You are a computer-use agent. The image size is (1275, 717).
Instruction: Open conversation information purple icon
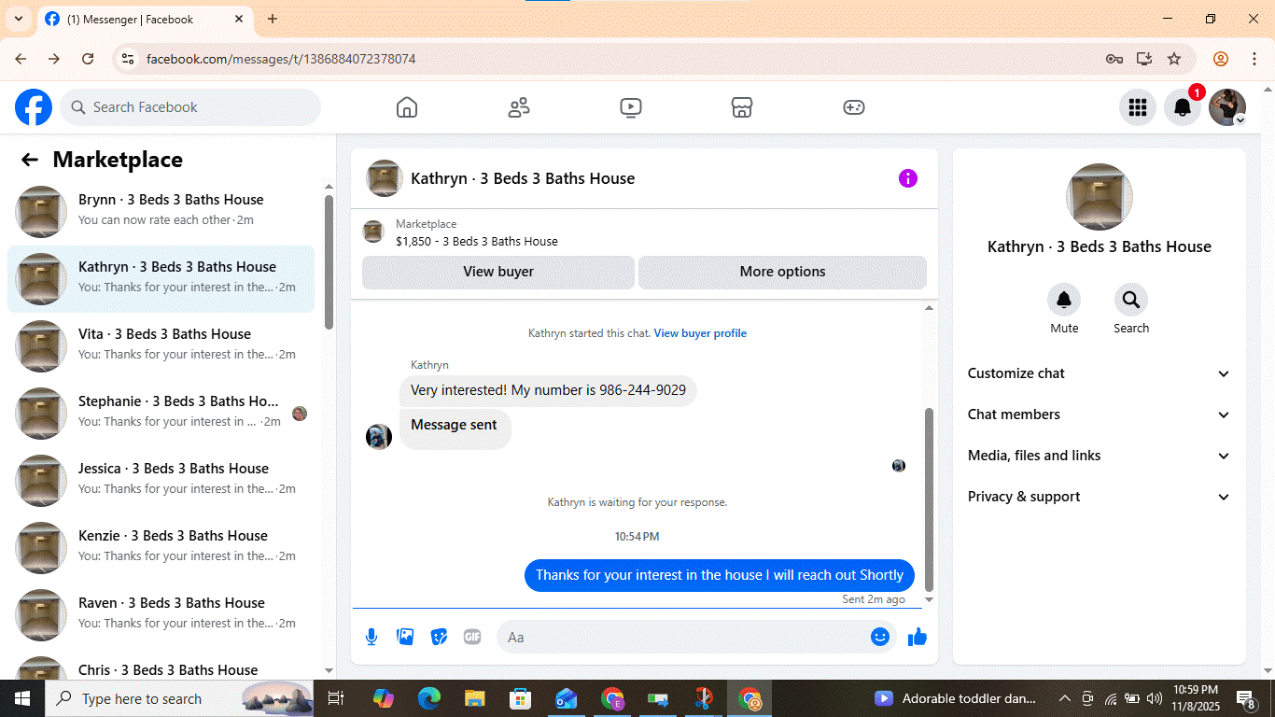[x=908, y=178]
